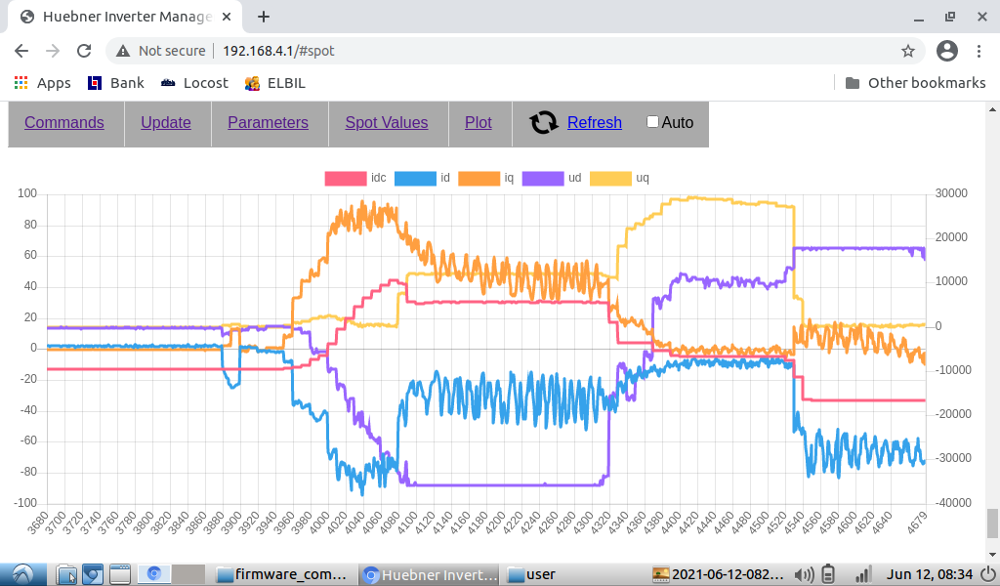Reload the page with browser reload button

pos(84,51)
